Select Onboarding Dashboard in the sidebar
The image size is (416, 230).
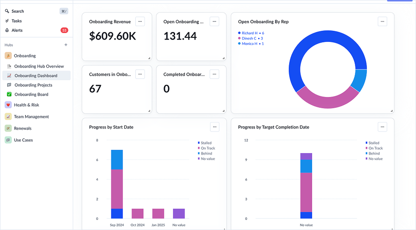(36, 76)
